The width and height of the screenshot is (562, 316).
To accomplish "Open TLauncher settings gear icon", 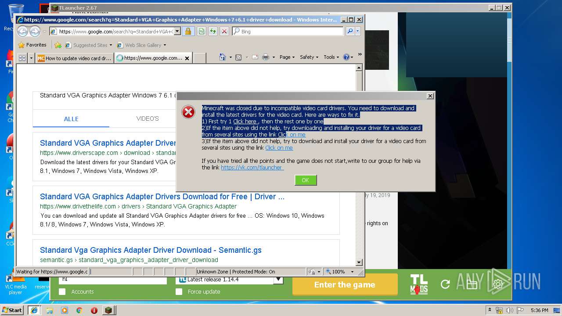I will click(498, 284).
